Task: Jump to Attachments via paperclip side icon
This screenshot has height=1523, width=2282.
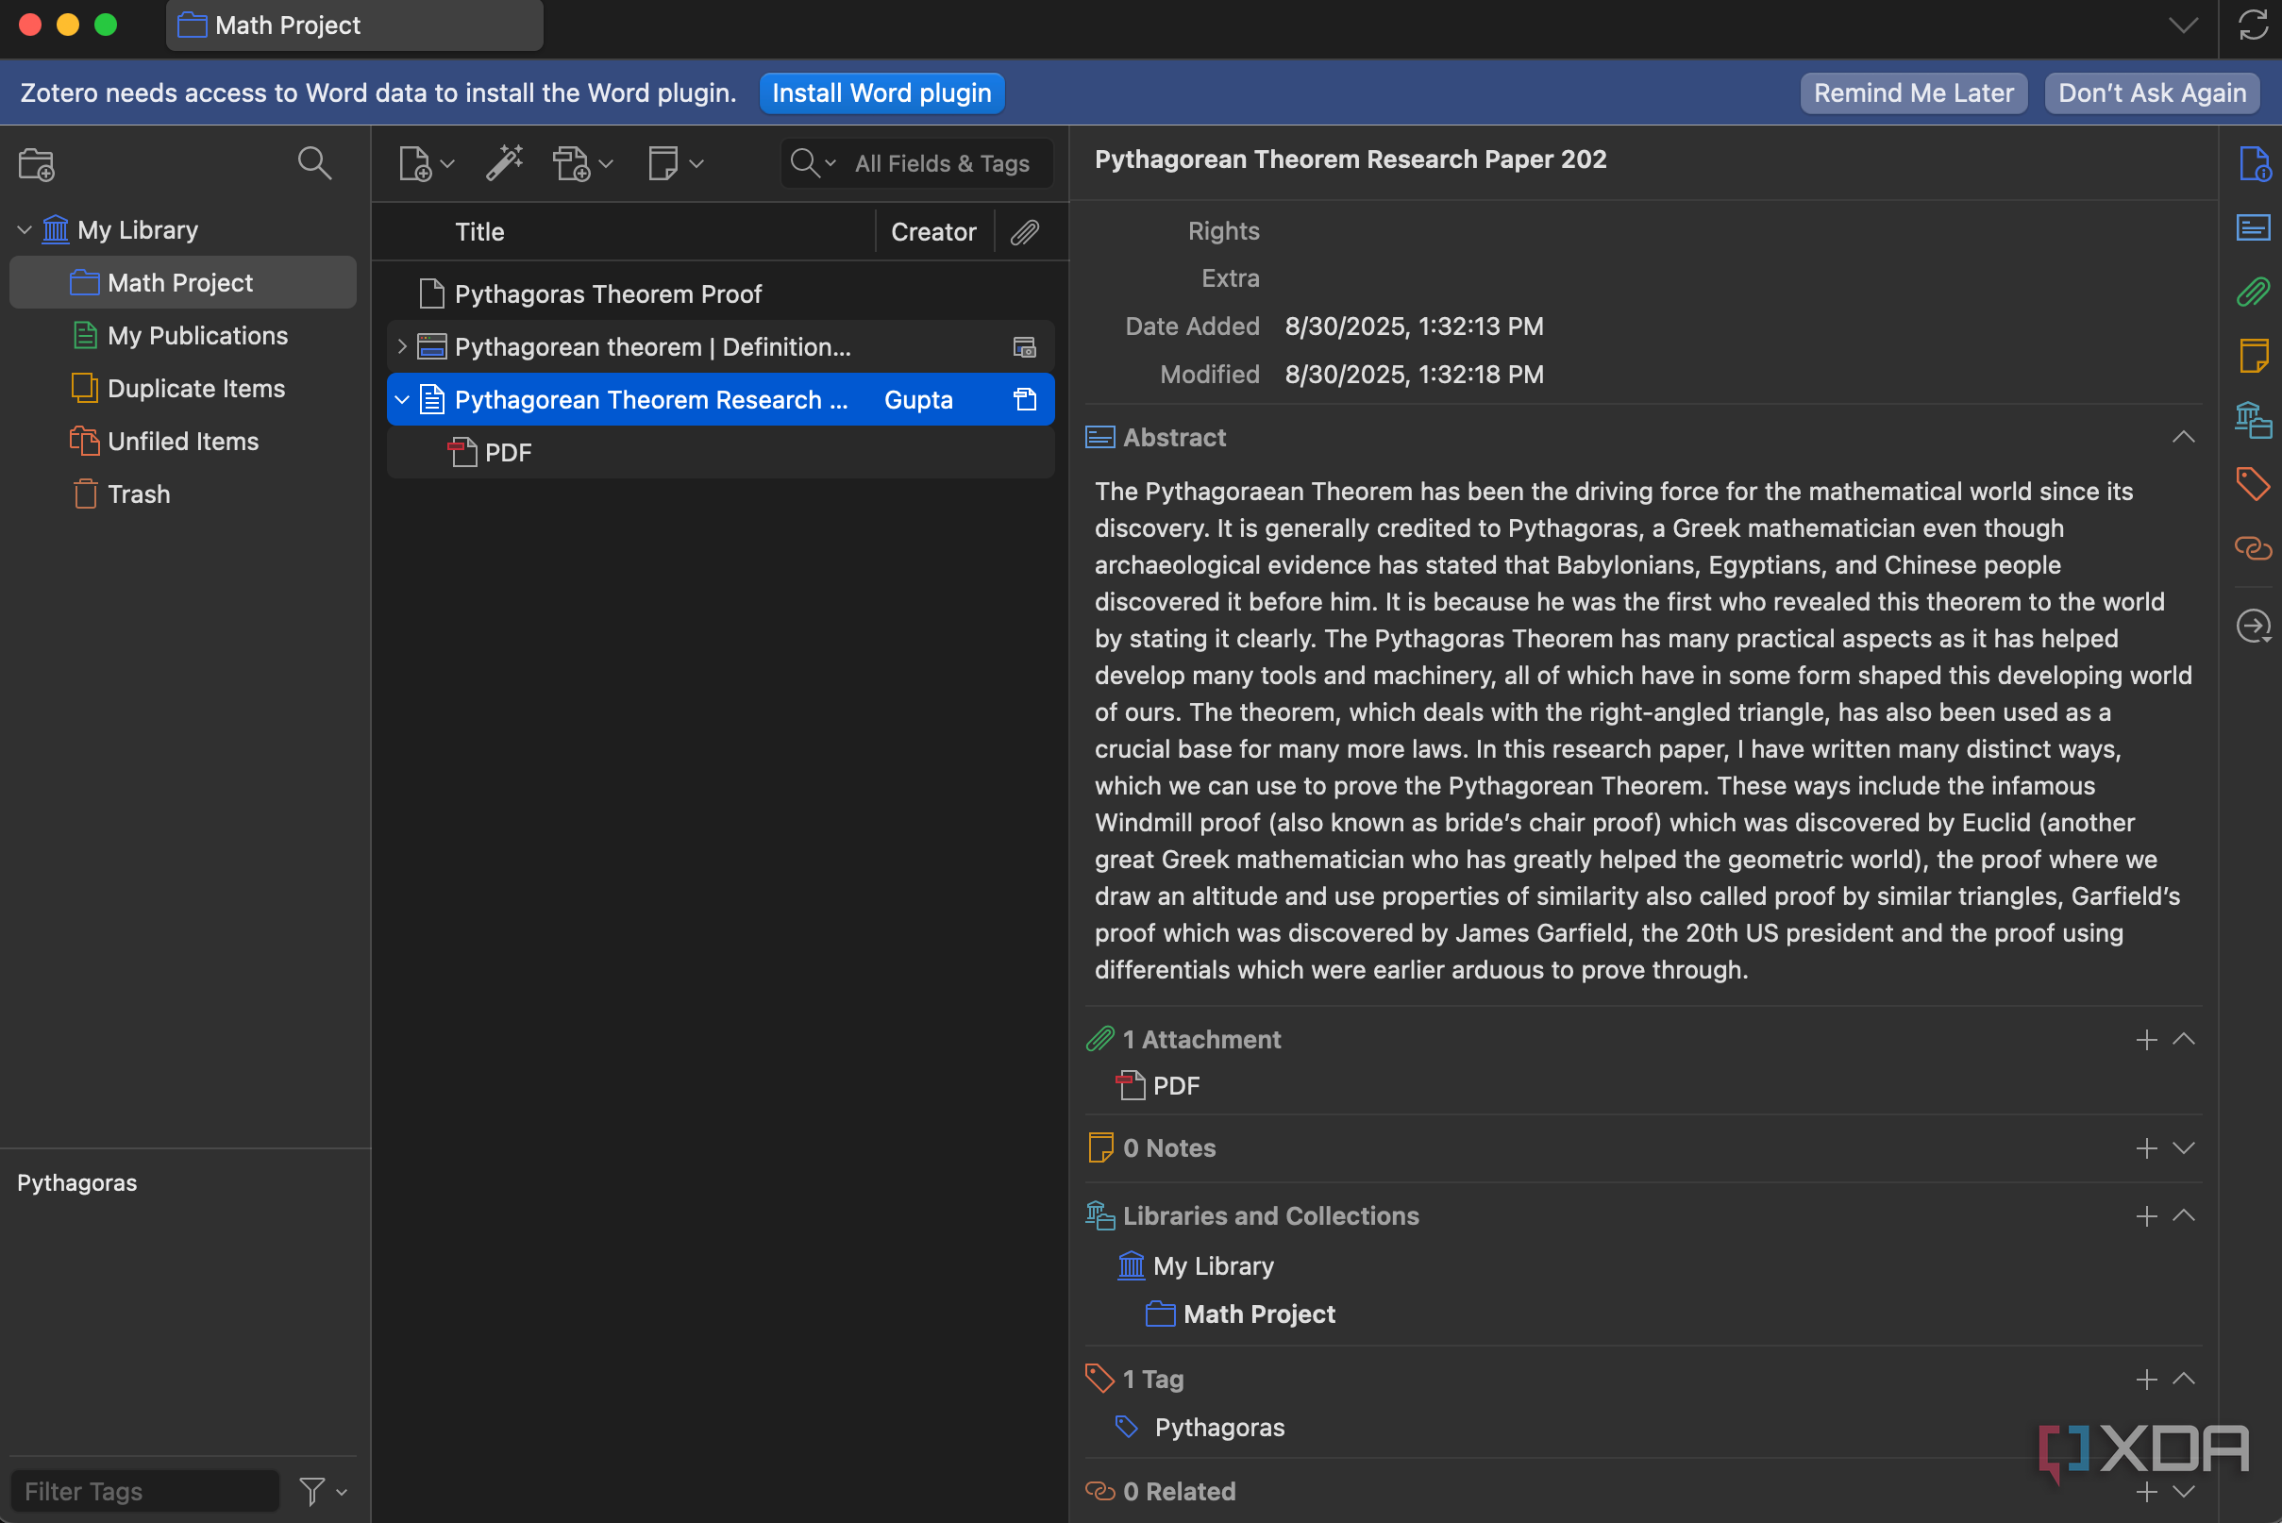Action: [2253, 292]
